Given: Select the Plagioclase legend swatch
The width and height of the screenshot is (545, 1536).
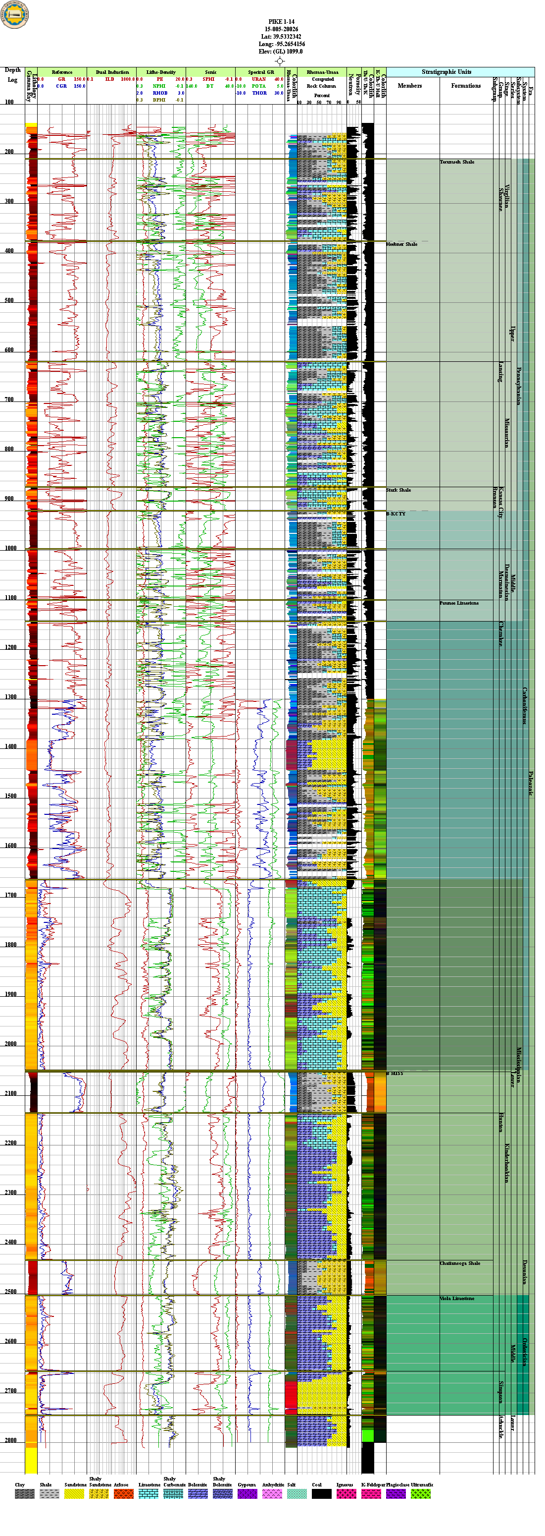Looking at the screenshot, I should coord(396,1494).
